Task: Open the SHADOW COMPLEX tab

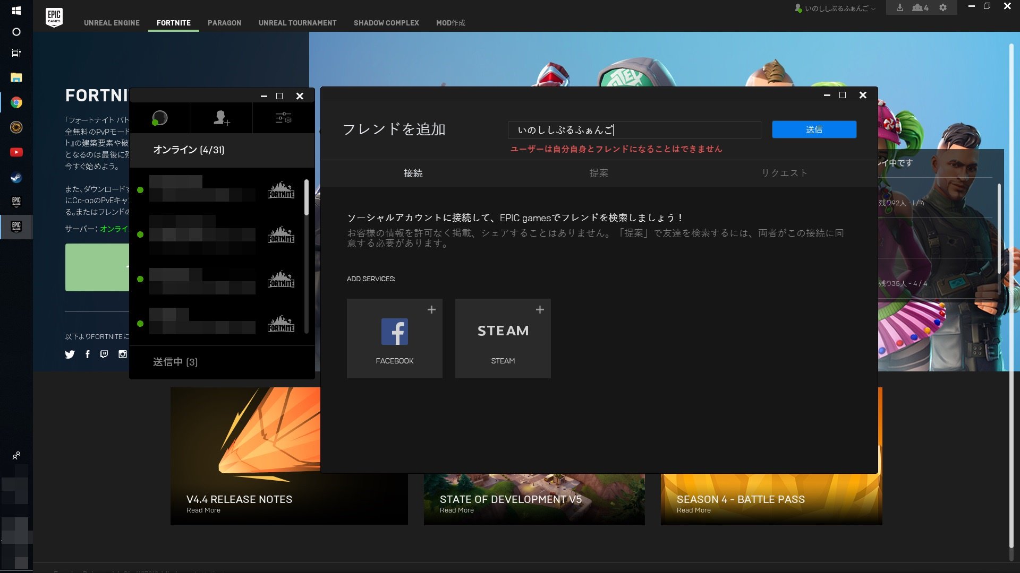Action: coord(386,23)
